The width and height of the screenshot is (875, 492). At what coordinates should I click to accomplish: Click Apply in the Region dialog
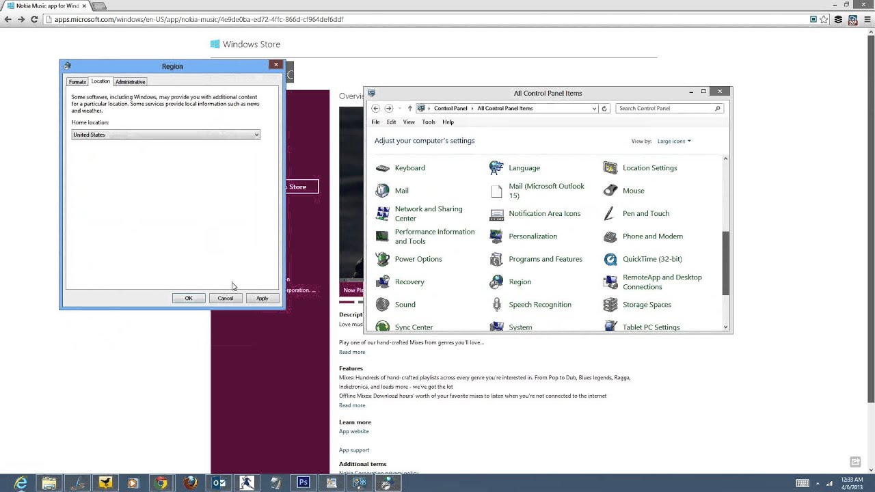click(262, 299)
